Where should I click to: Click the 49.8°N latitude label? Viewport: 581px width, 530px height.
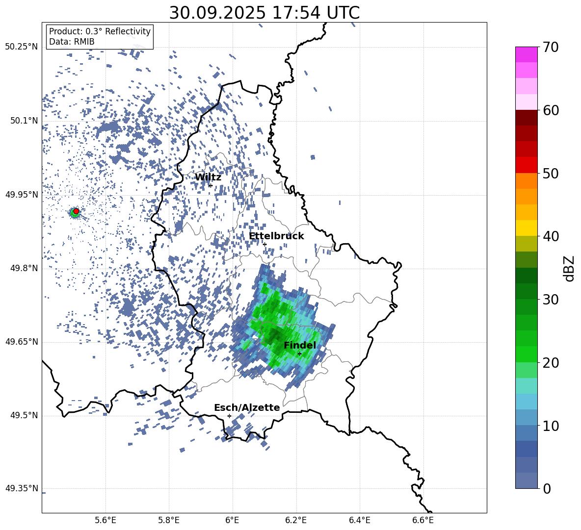(24, 268)
